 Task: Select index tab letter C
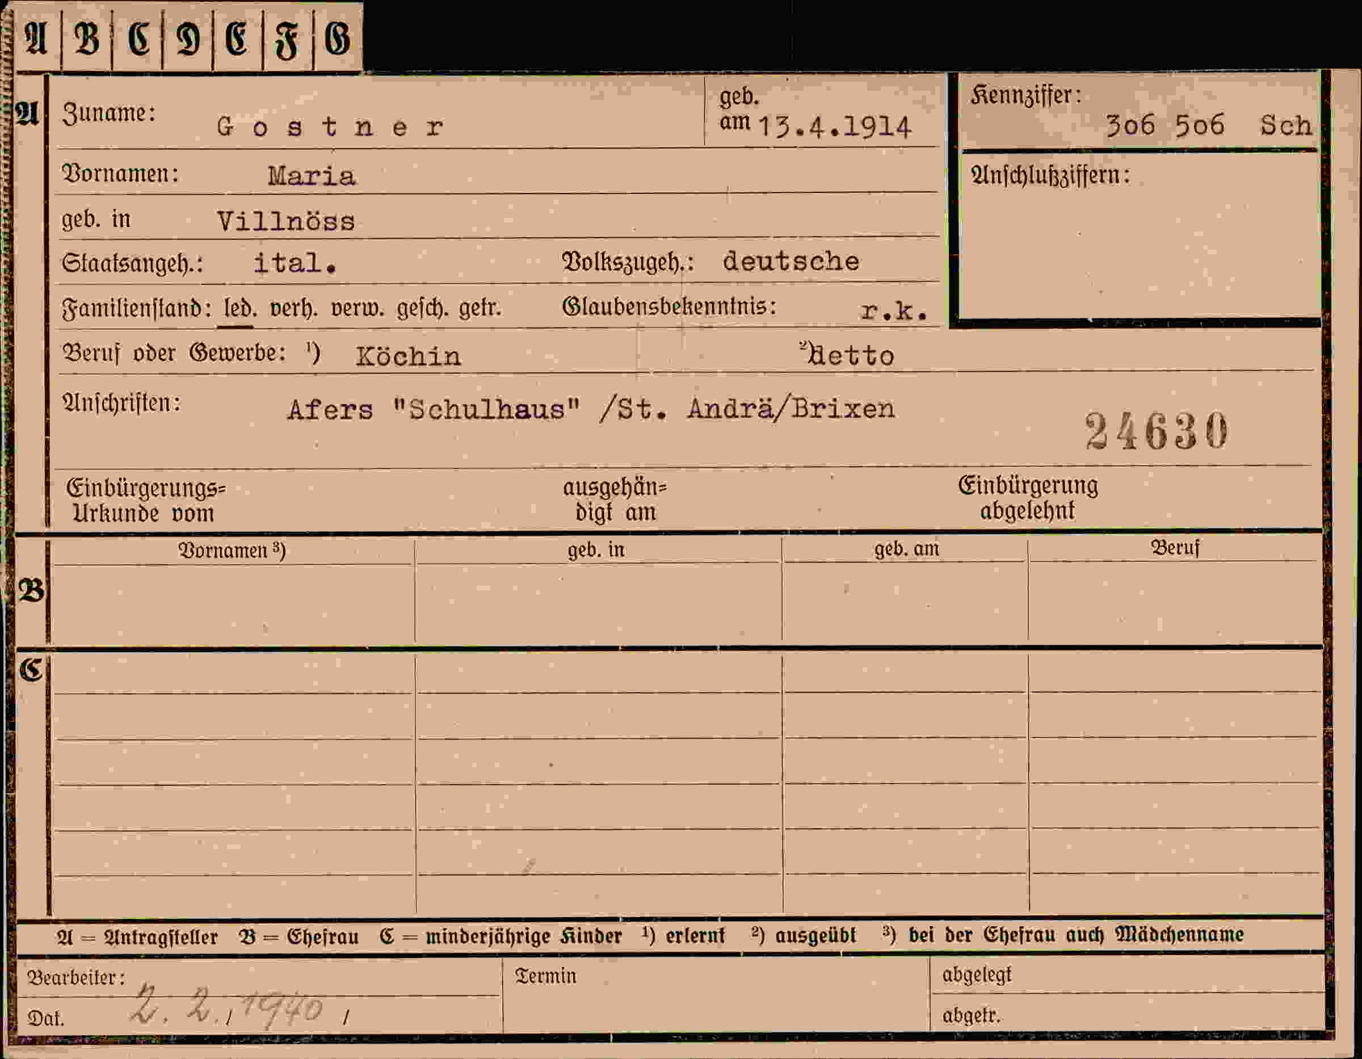pos(138,39)
